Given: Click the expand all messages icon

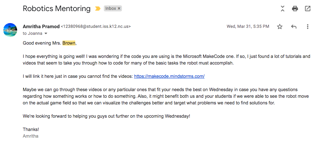Looking at the screenshot, I should tap(283, 9).
